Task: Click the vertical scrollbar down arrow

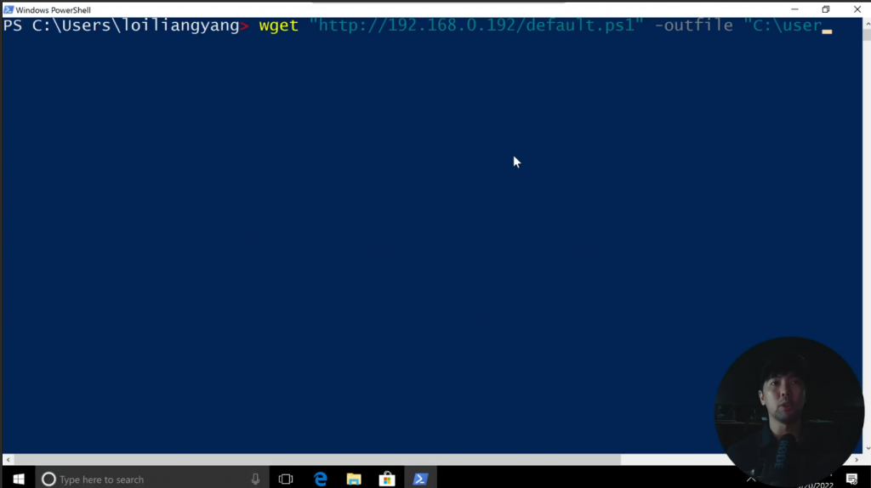Action: coord(867,449)
